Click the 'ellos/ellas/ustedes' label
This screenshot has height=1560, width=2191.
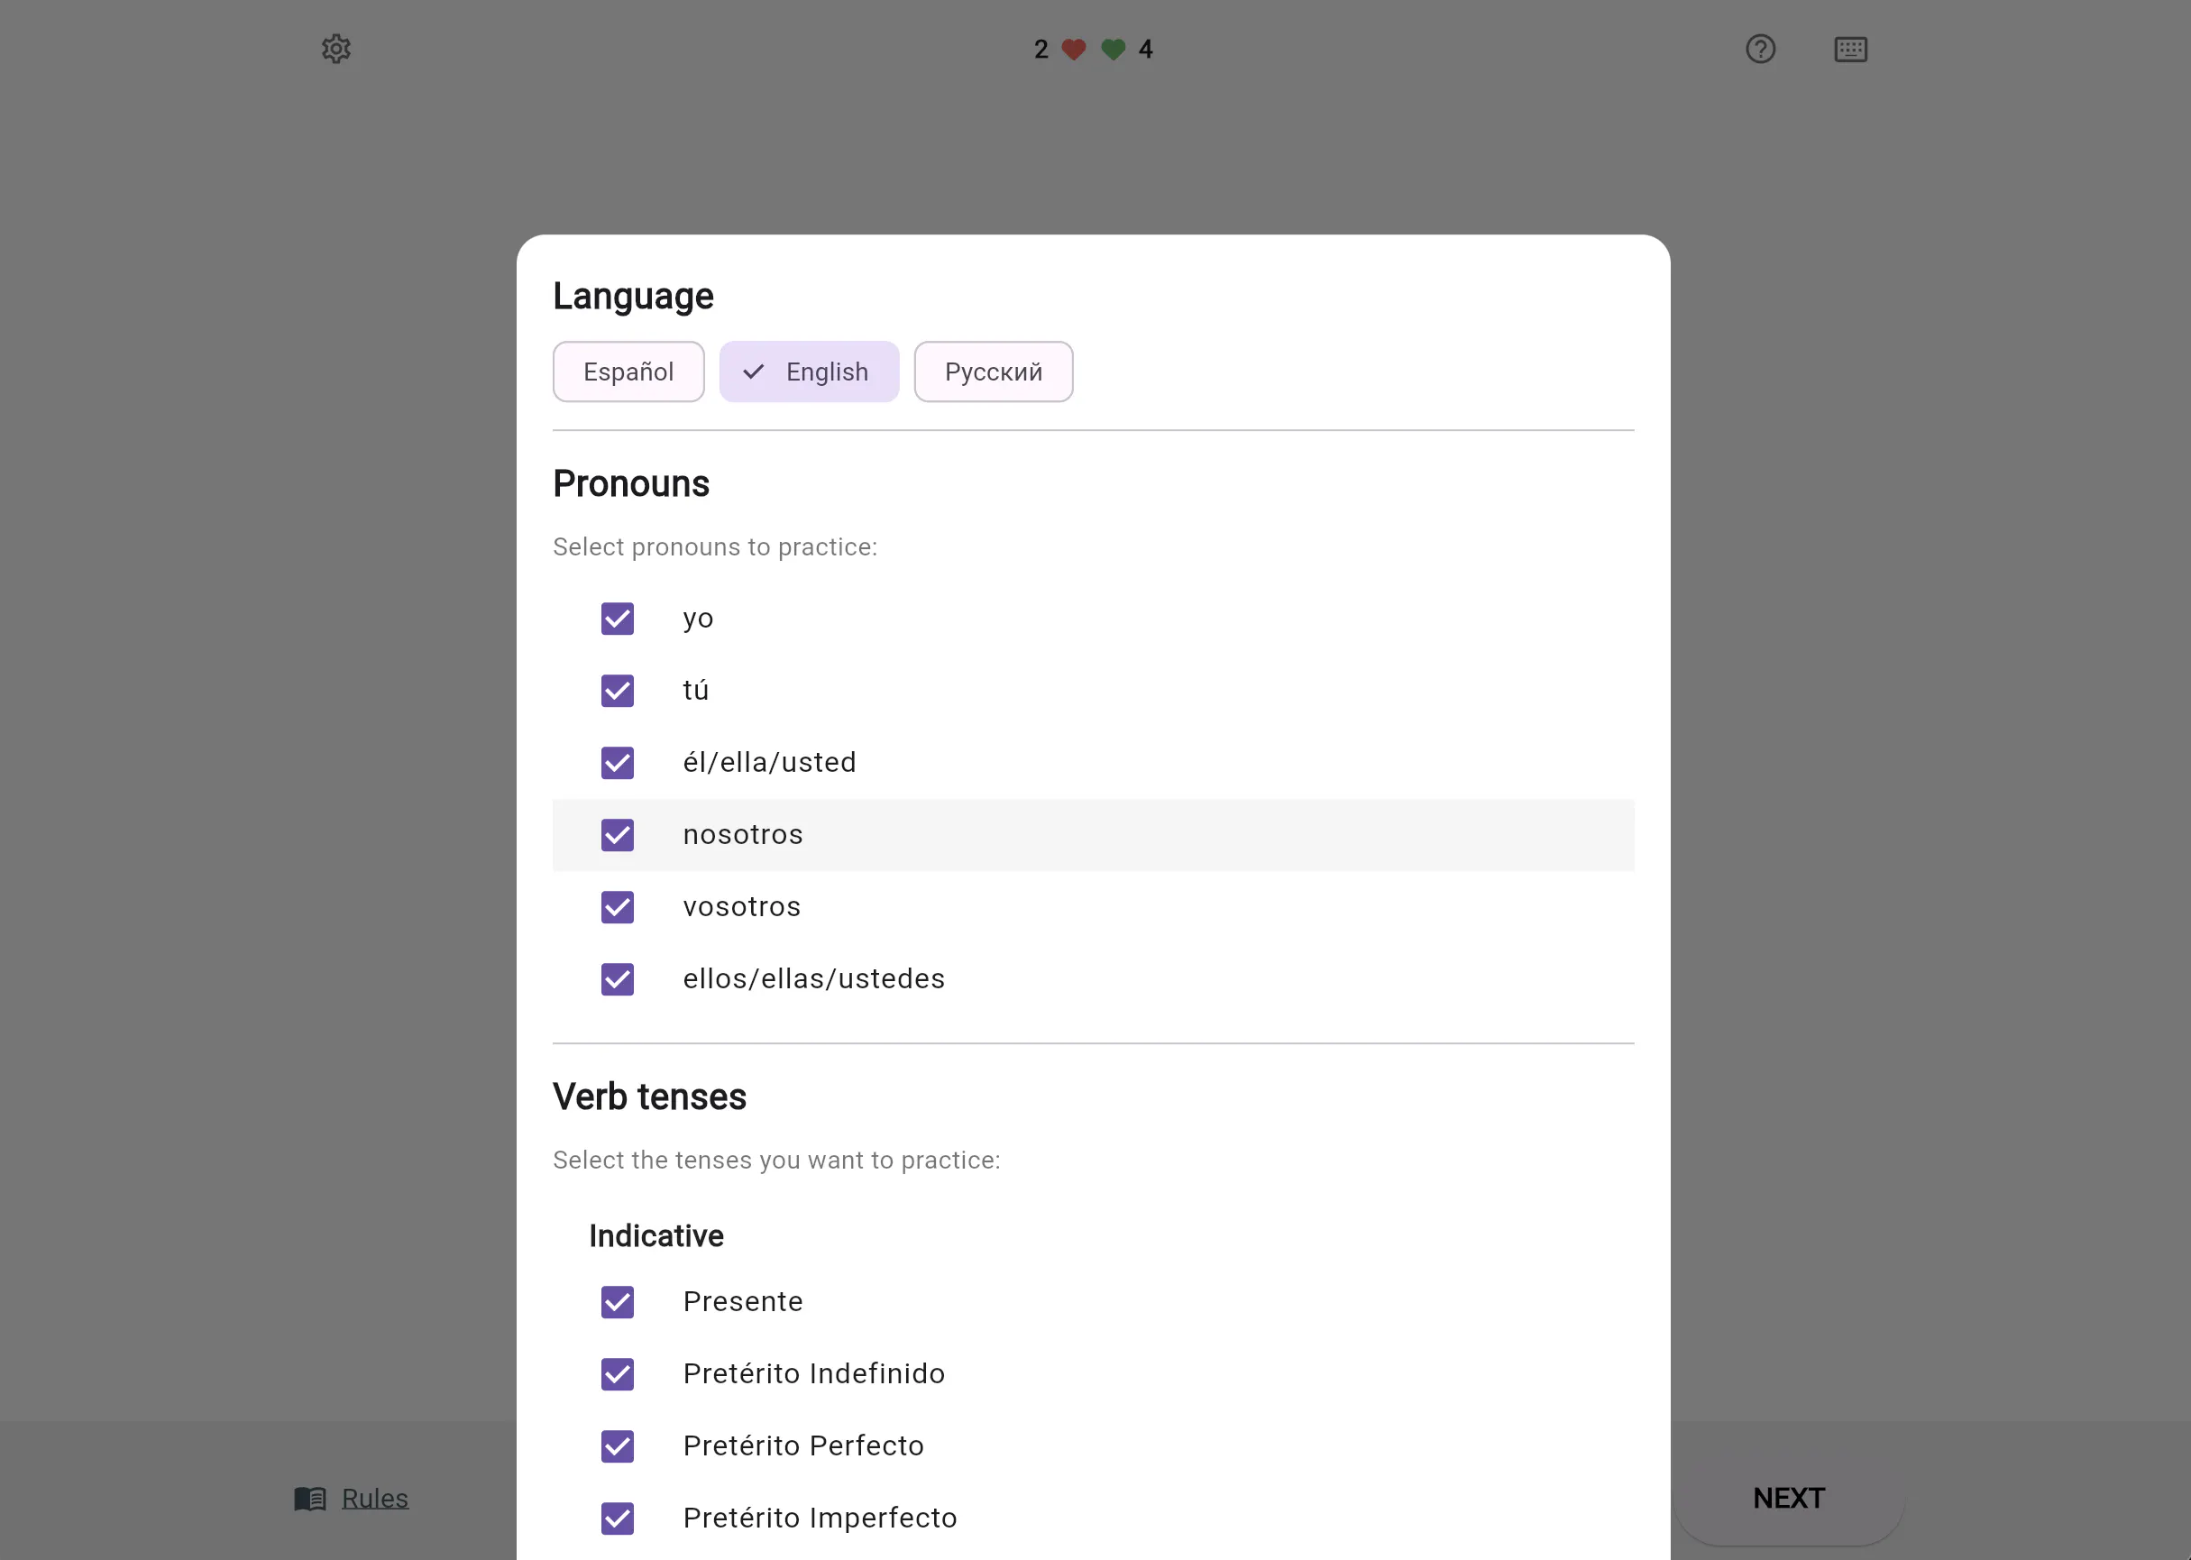click(x=813, y=979)
